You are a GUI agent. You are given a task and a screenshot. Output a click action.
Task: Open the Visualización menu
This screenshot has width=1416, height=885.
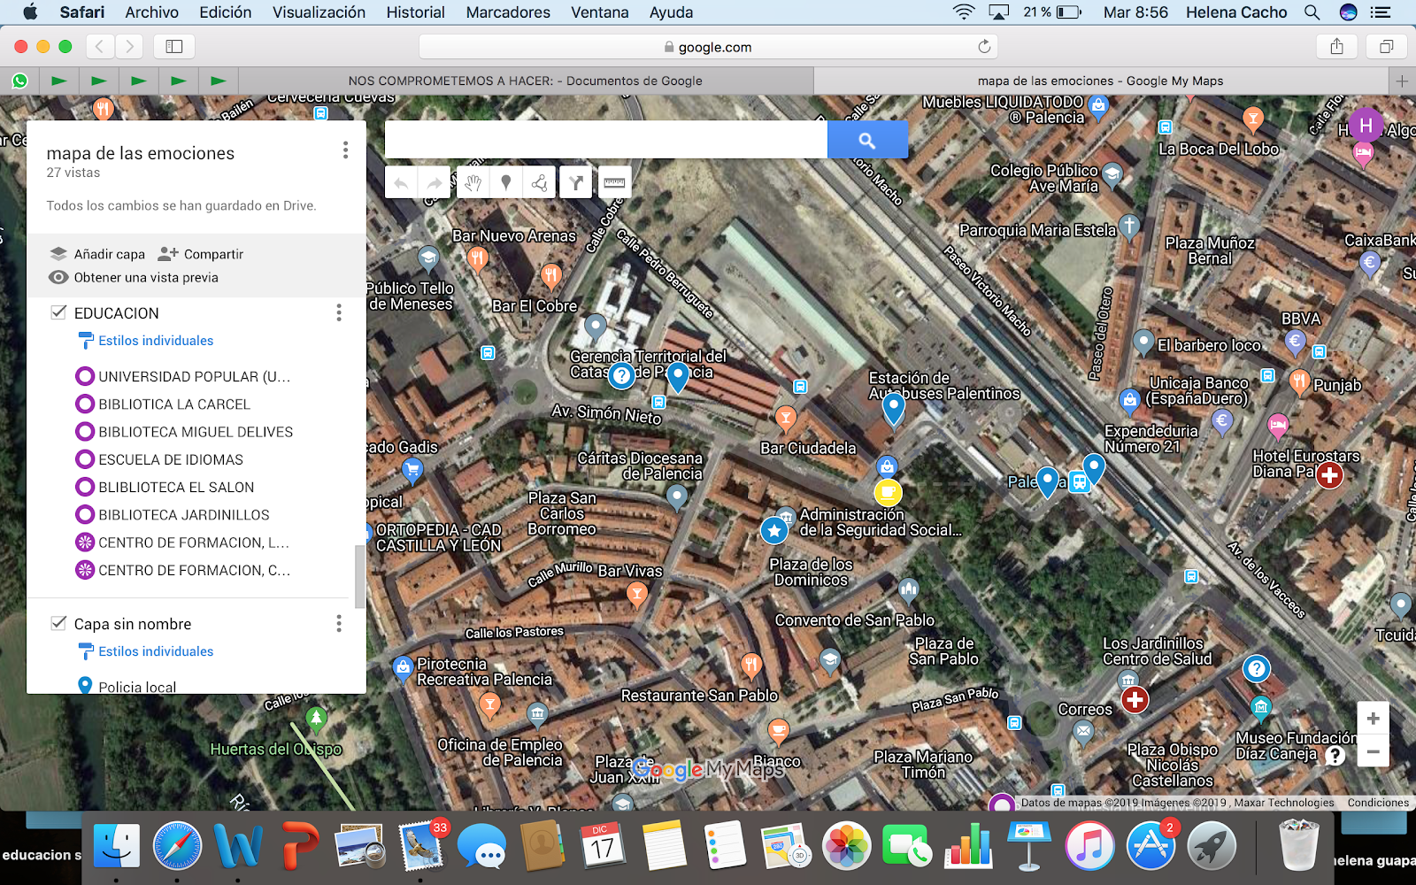[x=319, y=12]
